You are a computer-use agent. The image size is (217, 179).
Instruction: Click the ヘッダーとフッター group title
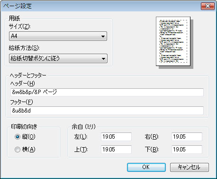[28, 75]
